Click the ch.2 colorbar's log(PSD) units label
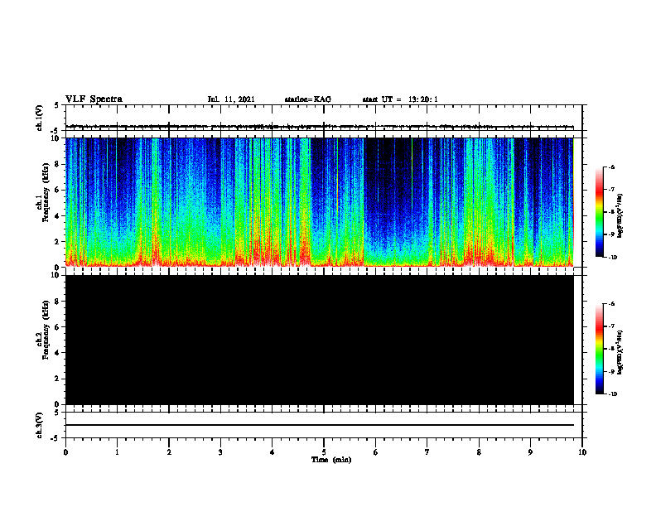 pyautogui.click(x=620, y=353)
